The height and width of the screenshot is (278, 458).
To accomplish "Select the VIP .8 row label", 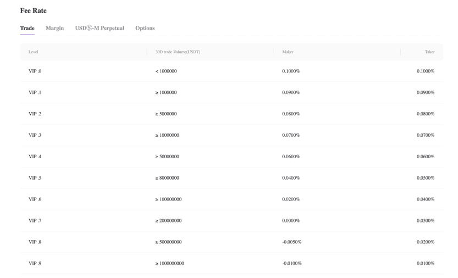I will tap(35, 242).
